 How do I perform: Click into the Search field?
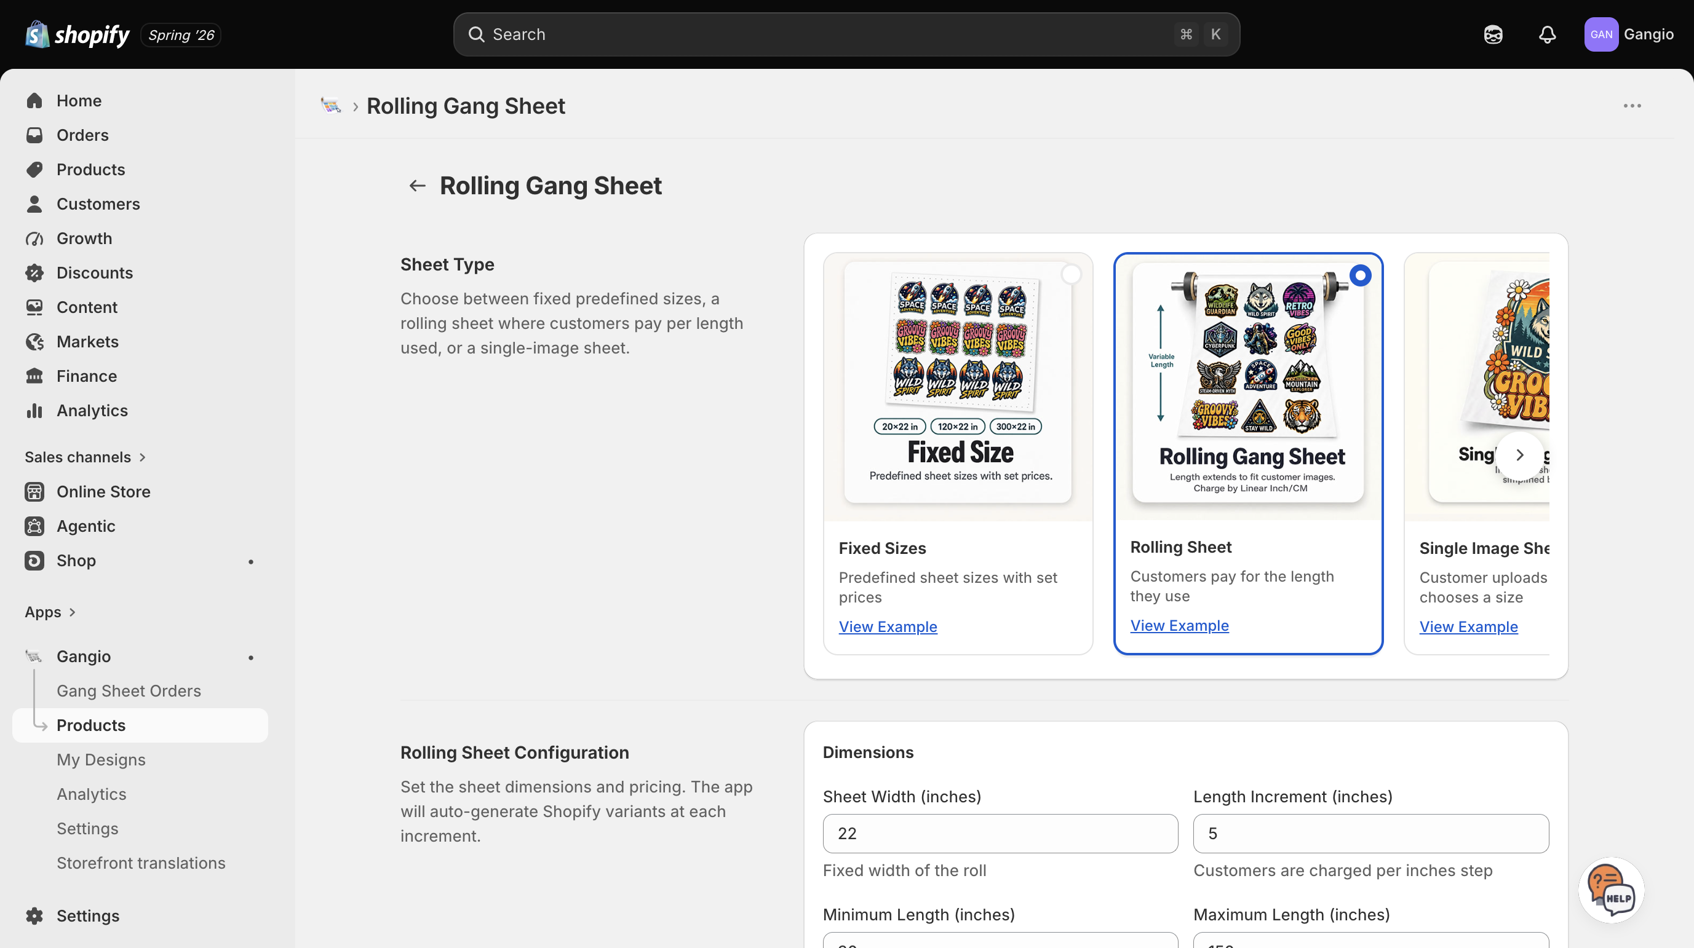[x=846, y=34]
